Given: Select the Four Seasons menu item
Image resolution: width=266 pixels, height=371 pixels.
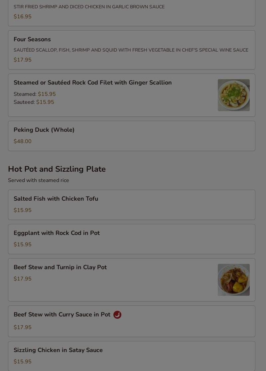Looking at the screenshot, I should [132, 50].
